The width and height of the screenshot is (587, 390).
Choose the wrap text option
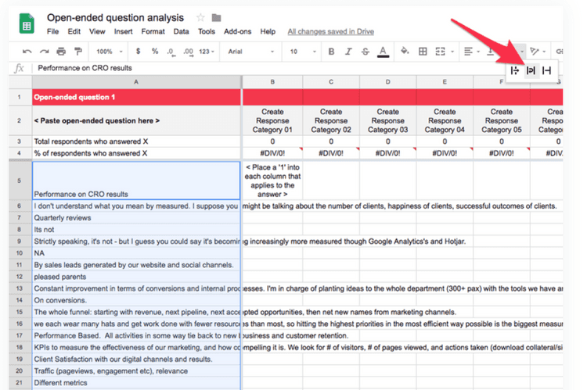(531, 70)
